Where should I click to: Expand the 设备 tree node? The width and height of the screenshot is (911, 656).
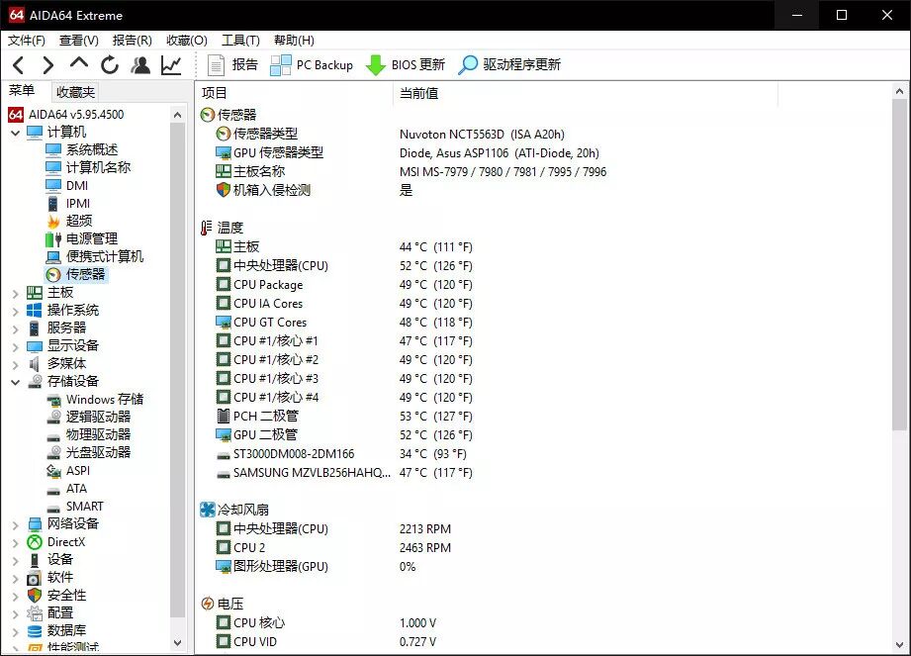pos(16,561)
